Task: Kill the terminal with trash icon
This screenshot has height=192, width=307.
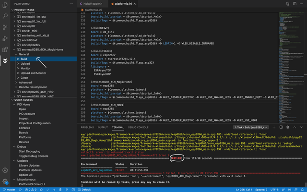Action: (x=288, y=127)
